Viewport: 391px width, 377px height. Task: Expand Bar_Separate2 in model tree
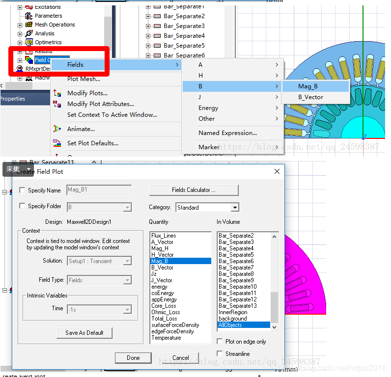[148, 17]
